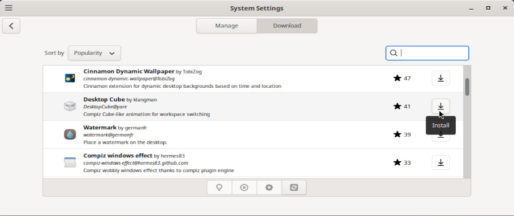This screenshot has height=216, width=514.
Task: Select the Desktop Cube title
Action: 105,99
